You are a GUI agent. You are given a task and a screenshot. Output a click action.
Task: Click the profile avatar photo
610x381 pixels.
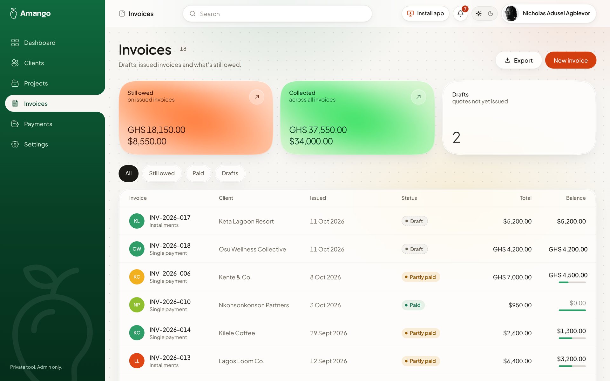[x=511, y=13]
